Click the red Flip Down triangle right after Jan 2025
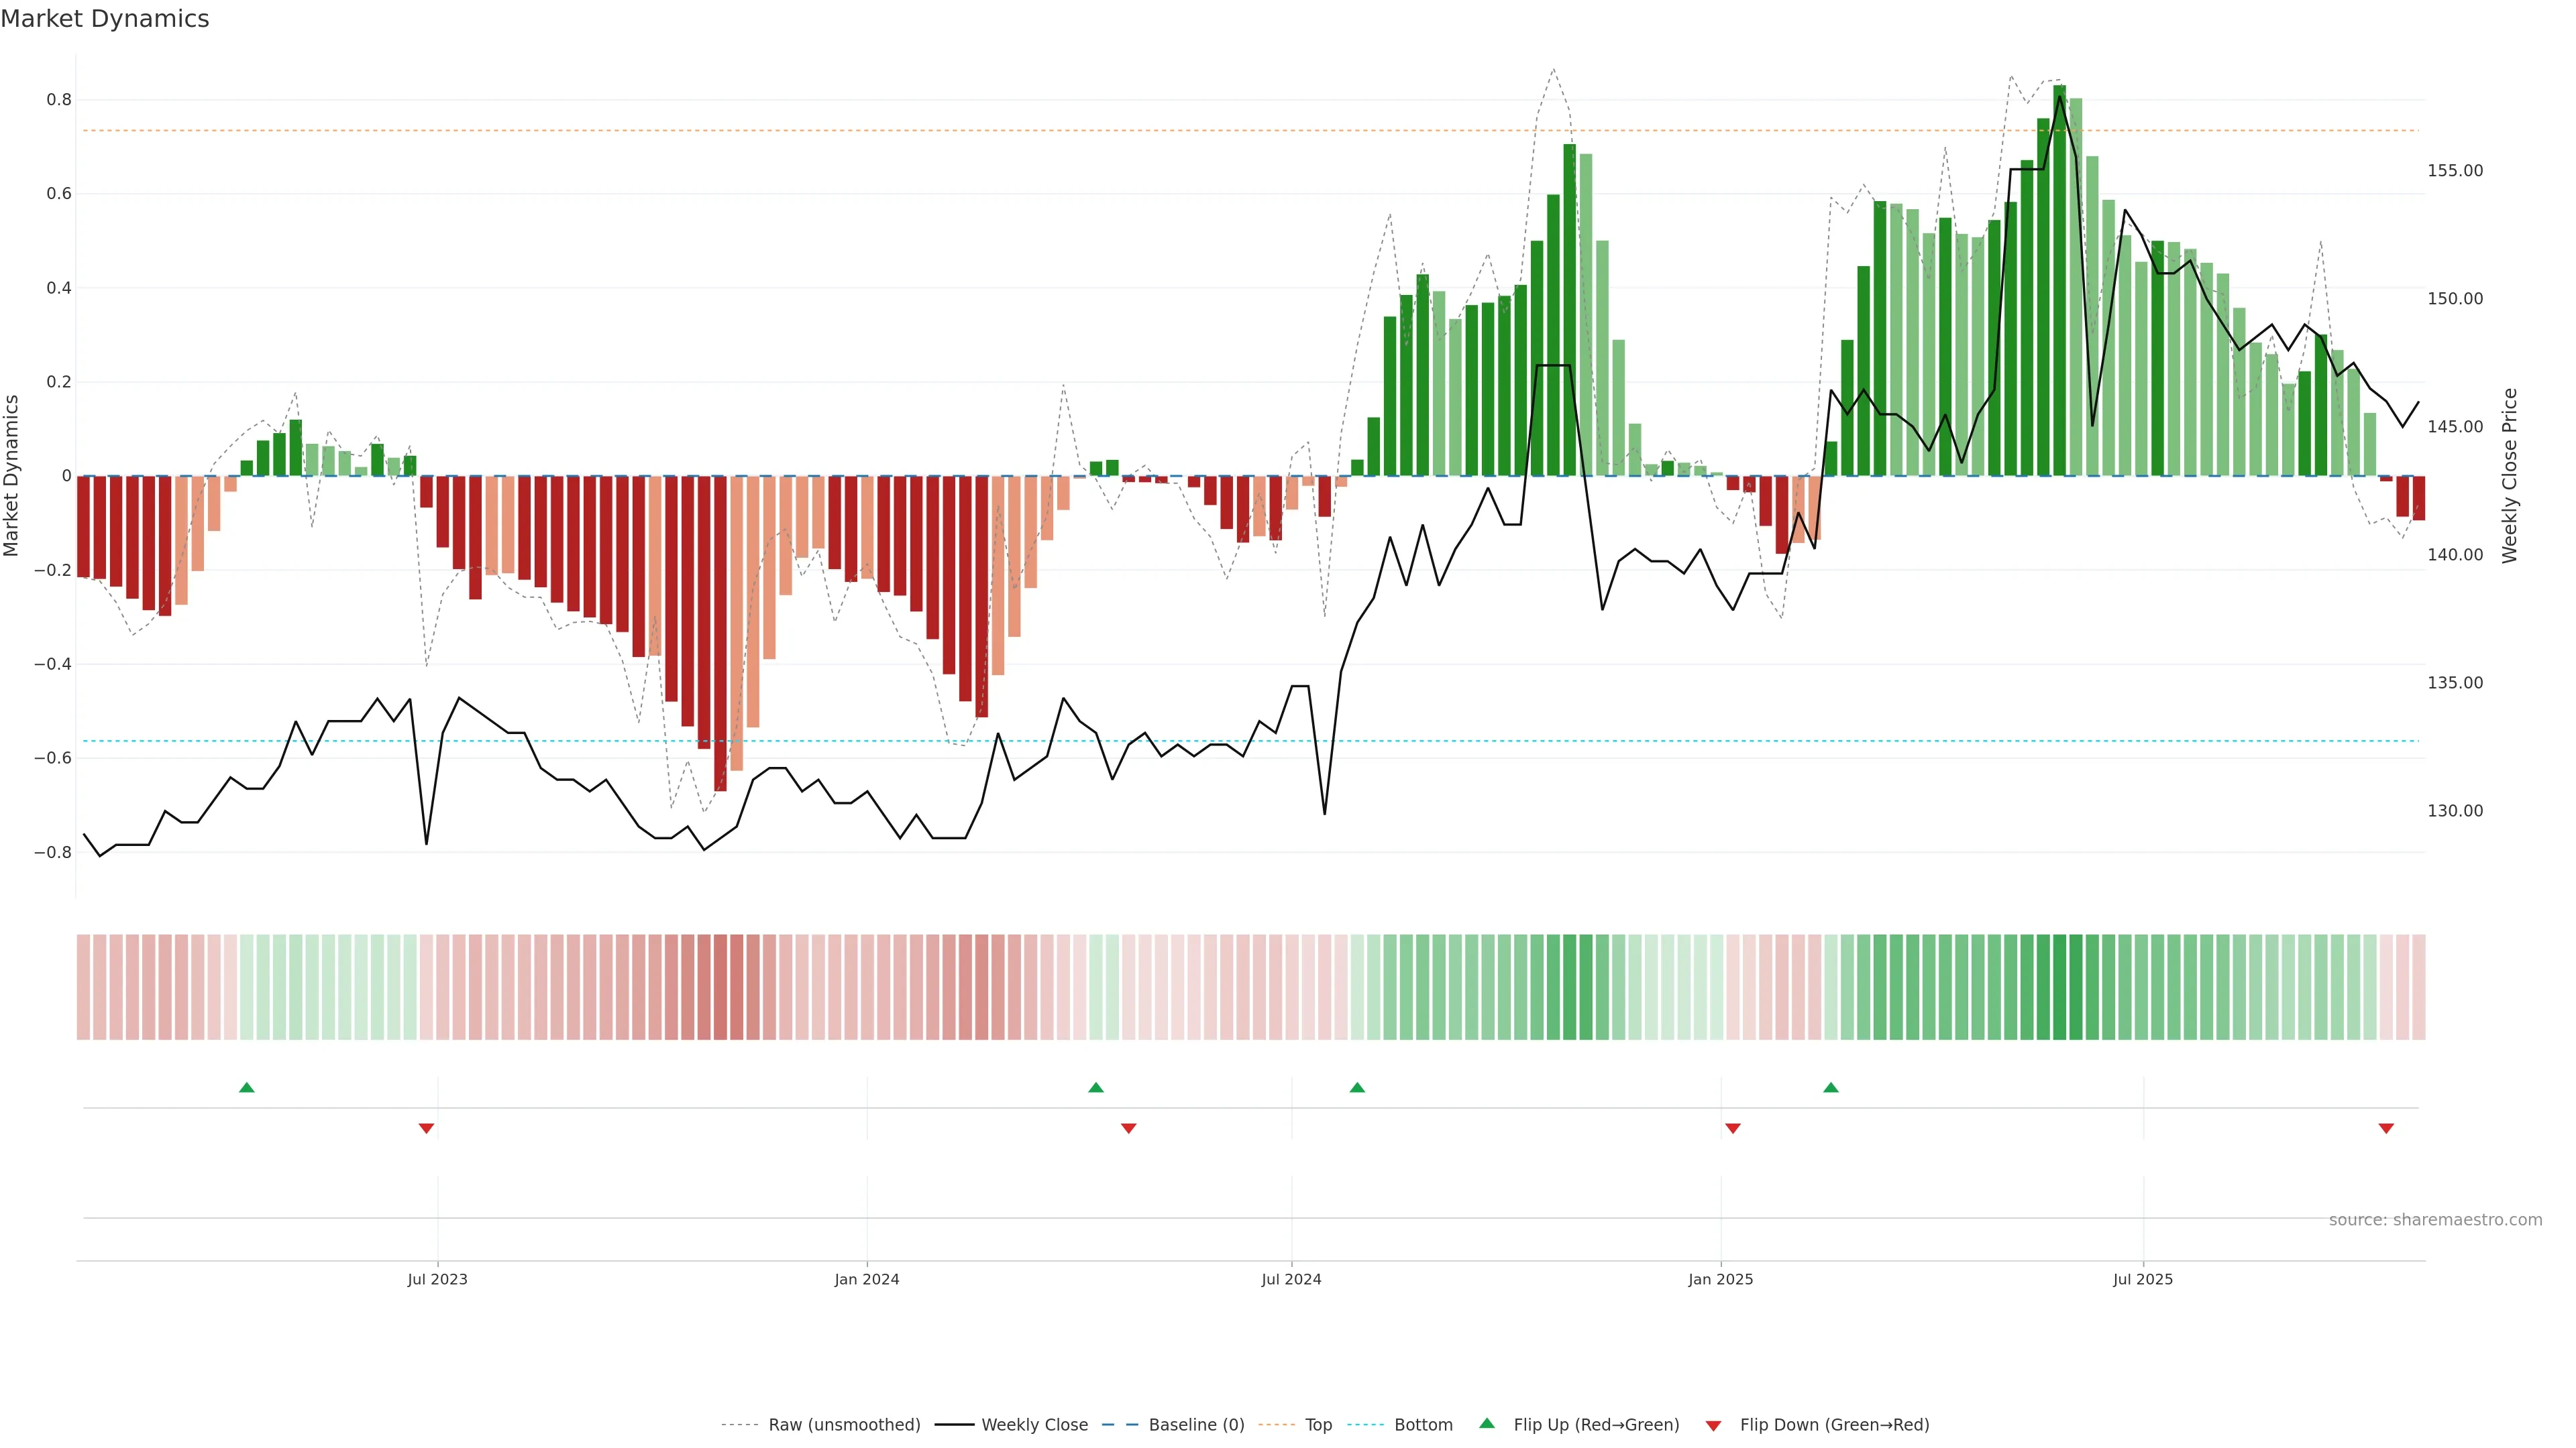Screen dimensions: 2576x1448 [1733, 1128]
